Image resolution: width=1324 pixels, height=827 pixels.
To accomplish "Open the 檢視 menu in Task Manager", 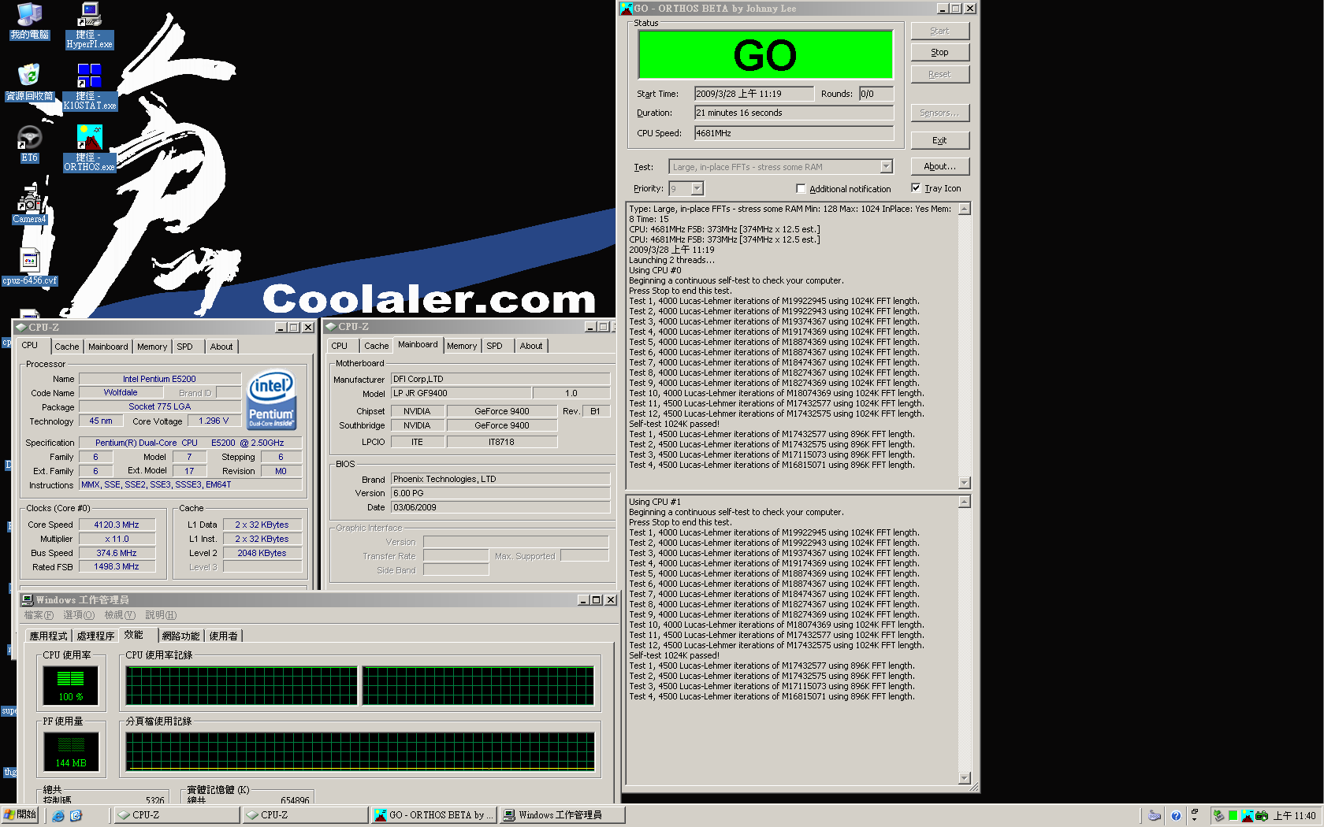I will click(120, 615).
